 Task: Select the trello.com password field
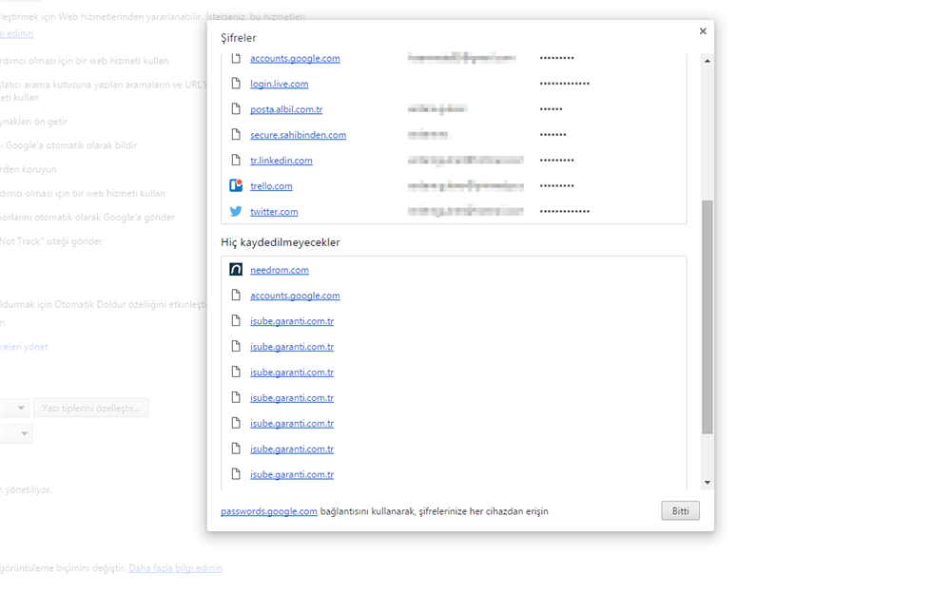point(556,186)
